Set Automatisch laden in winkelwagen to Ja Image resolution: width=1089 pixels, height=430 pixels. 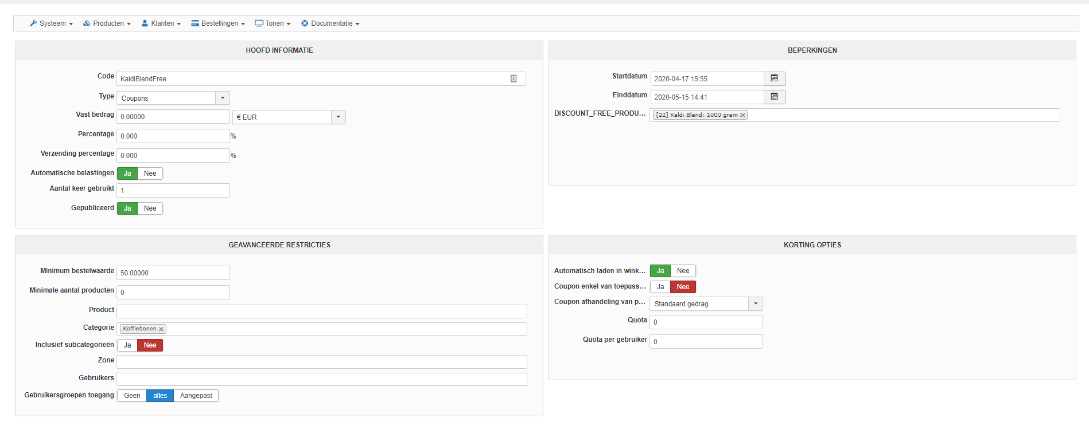pos(660,271)
